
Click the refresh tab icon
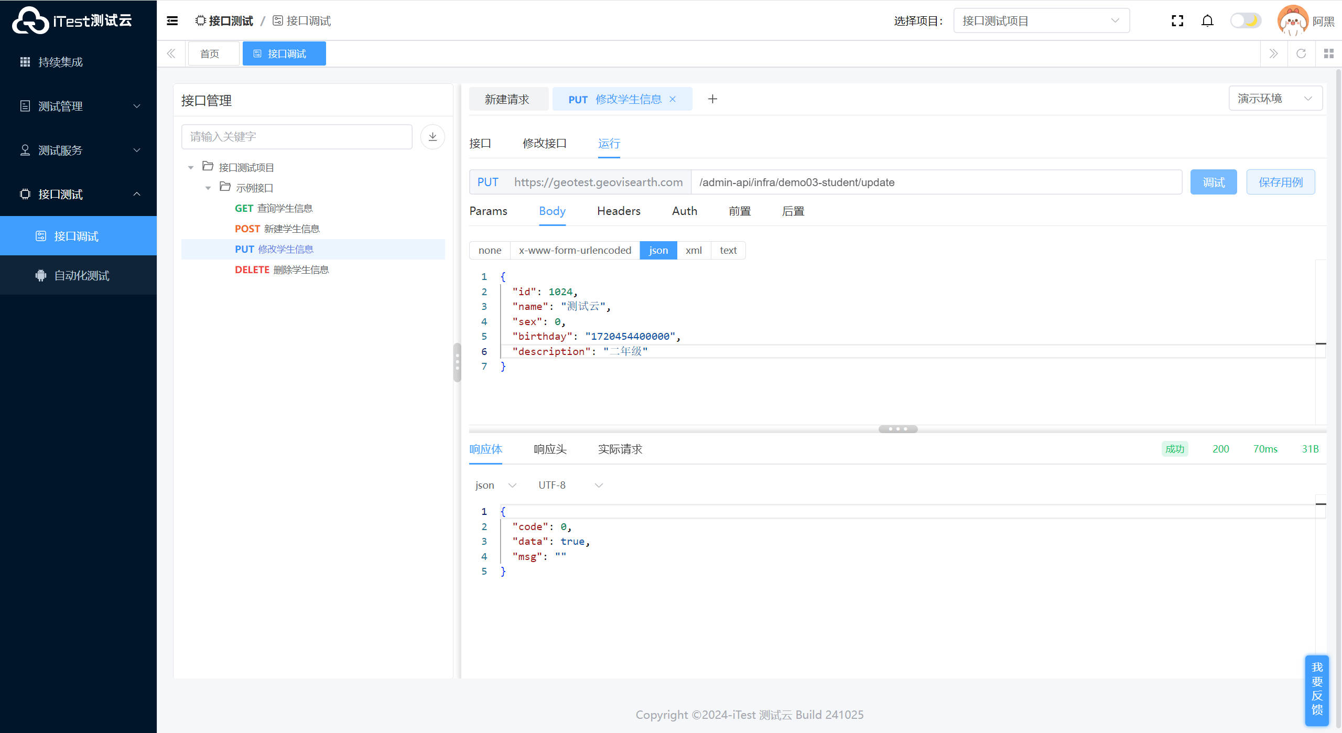tap(1301, 53)
